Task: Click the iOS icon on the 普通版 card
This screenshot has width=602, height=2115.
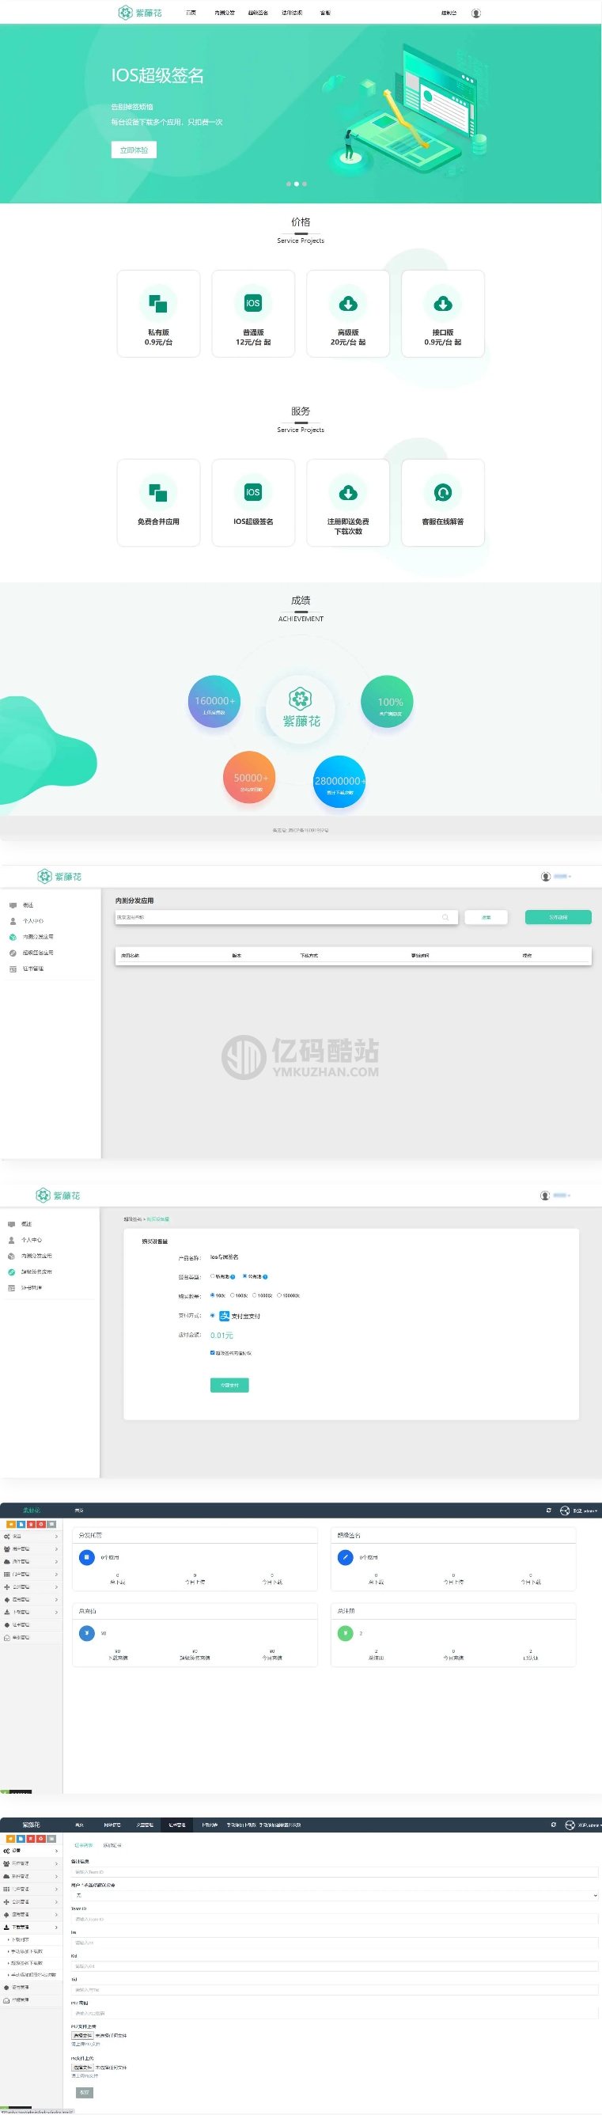Action: pos(253,303)
